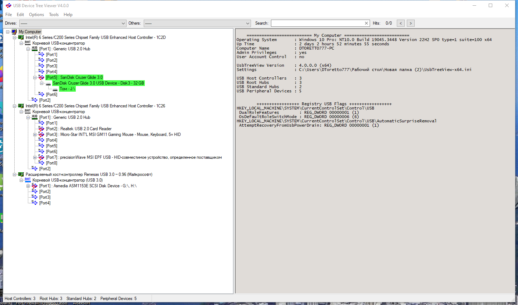This screenshot has width=518, height=305.
Task: Collapse the Renesas USB 3.0 host controller node
Action: (15, 174)
